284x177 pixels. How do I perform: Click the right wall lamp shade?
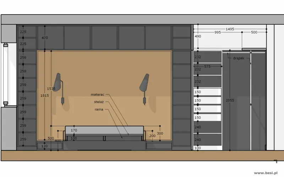144,82
